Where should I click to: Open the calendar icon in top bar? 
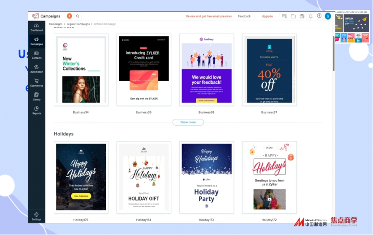302,16
